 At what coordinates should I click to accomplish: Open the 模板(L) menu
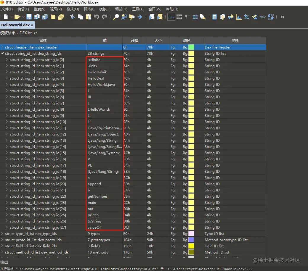(x=105, y=9)
